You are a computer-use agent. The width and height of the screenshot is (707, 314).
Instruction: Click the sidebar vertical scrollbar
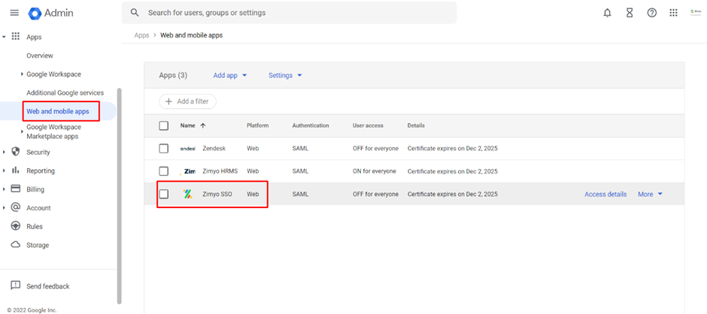tap(119, 196)
